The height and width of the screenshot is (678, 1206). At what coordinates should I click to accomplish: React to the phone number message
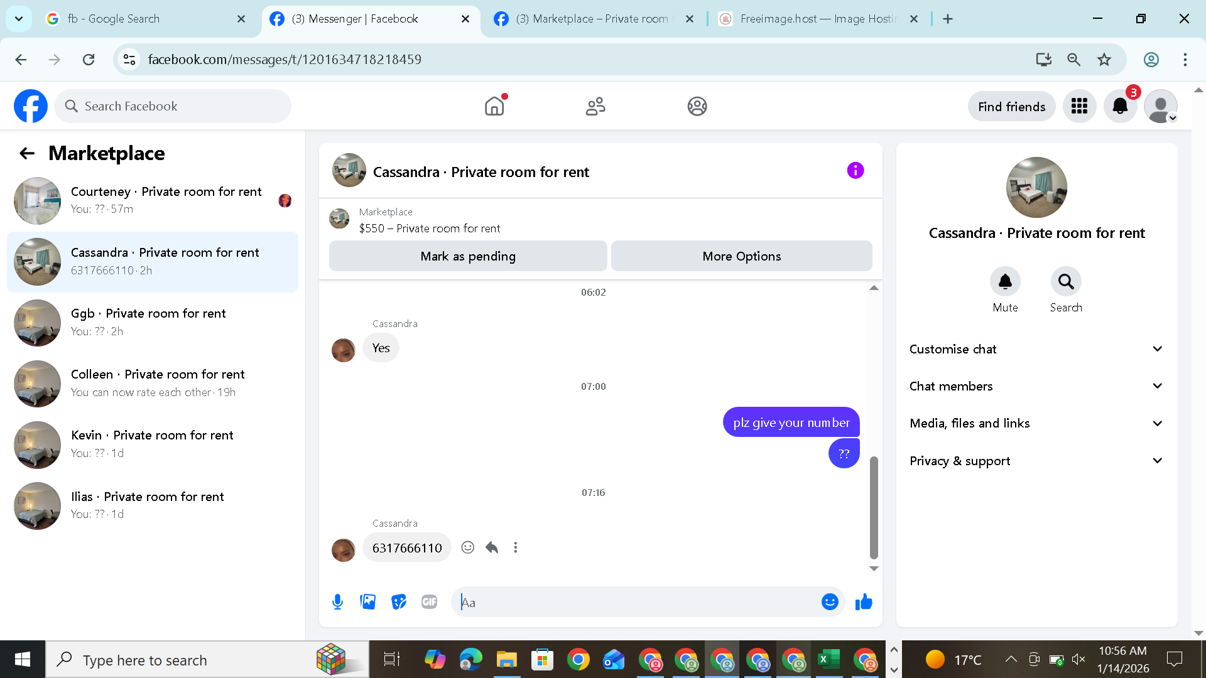click(468, 547)
